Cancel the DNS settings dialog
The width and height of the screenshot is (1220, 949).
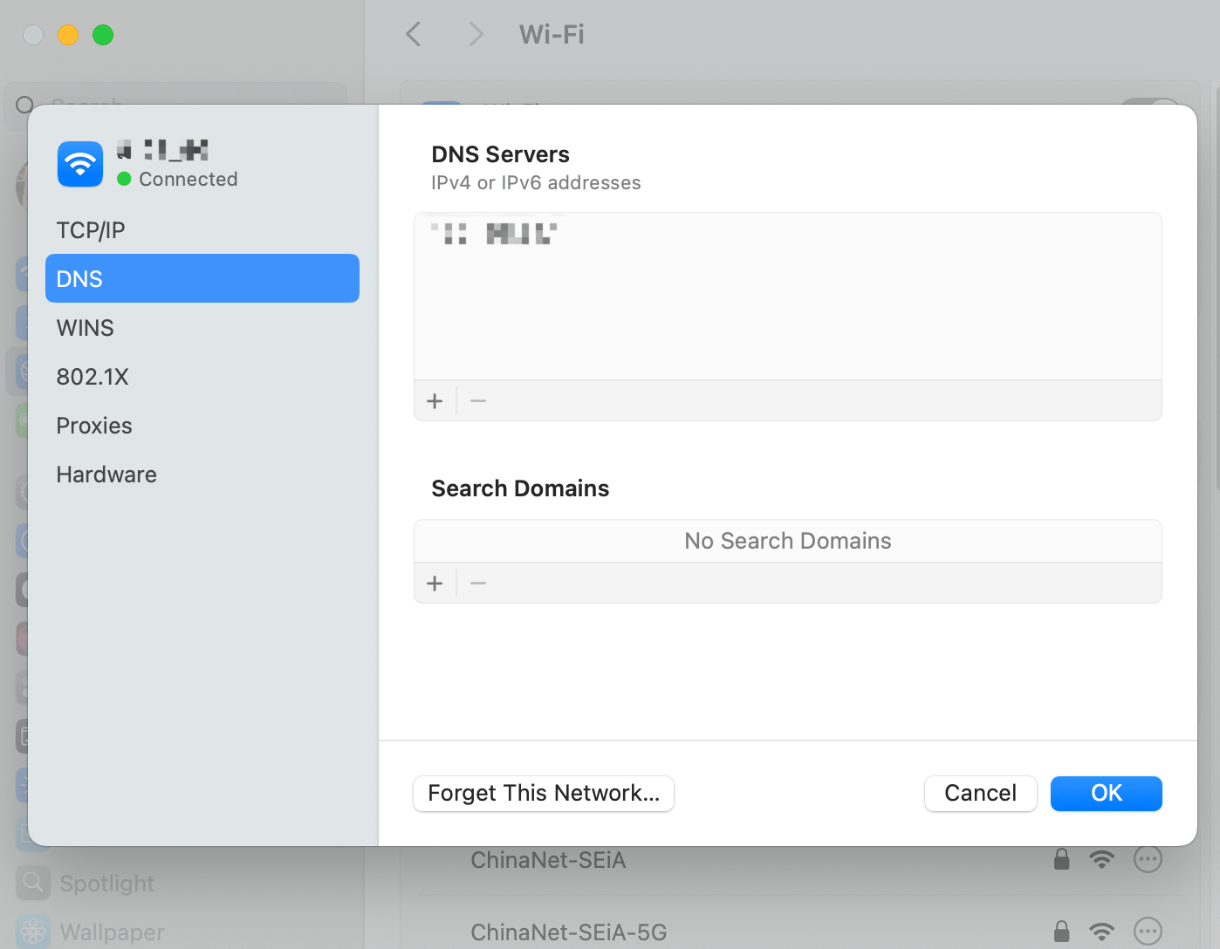(x=980, y=793)
